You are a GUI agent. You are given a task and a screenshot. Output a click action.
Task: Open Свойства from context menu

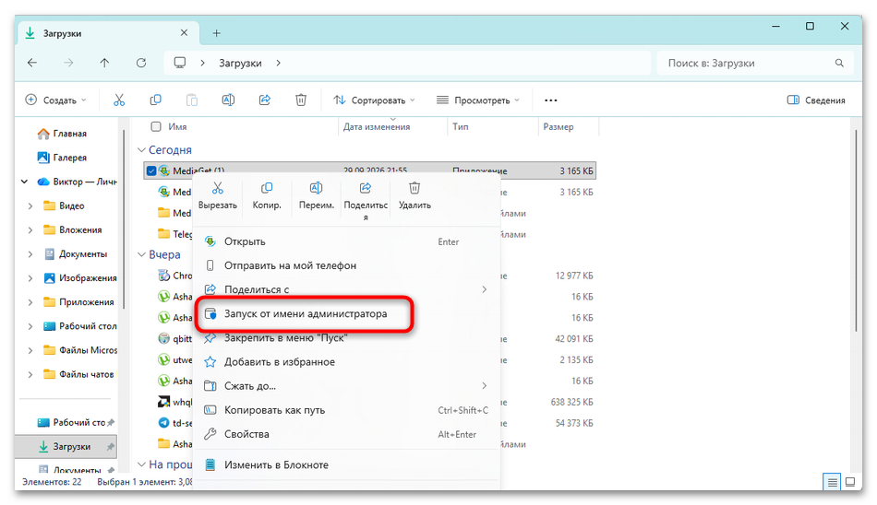click(x=345, y=434)
